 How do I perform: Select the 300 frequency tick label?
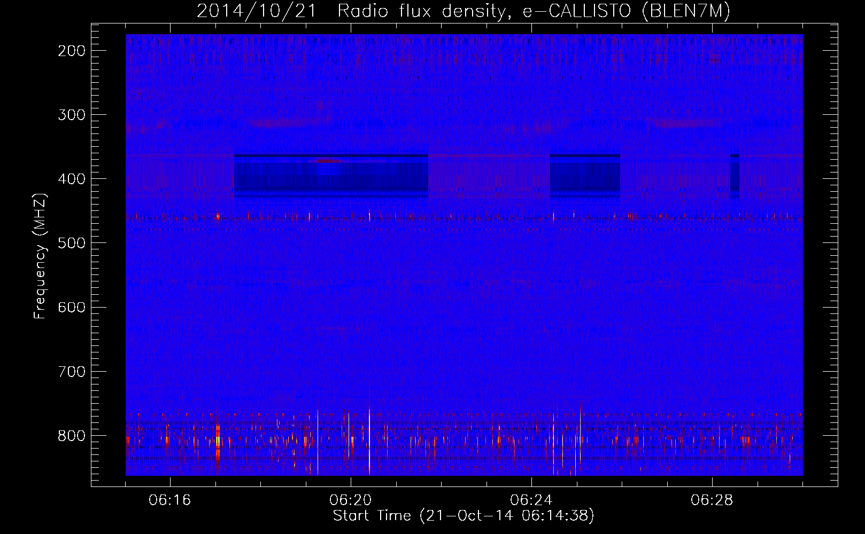coord(71,115)
